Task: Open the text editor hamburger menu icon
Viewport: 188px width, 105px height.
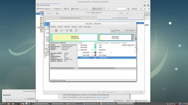Action: (x=127, y=13)
